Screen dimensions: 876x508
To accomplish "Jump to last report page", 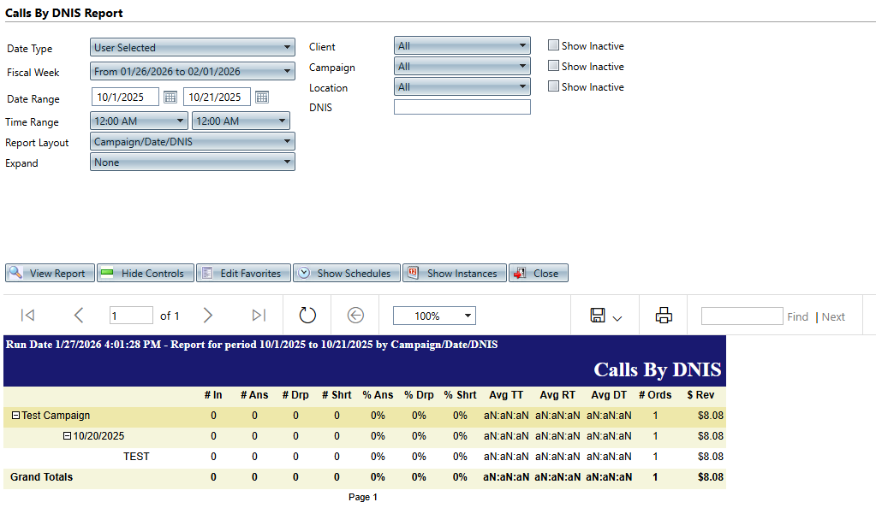I will click(x=259, y=316).
